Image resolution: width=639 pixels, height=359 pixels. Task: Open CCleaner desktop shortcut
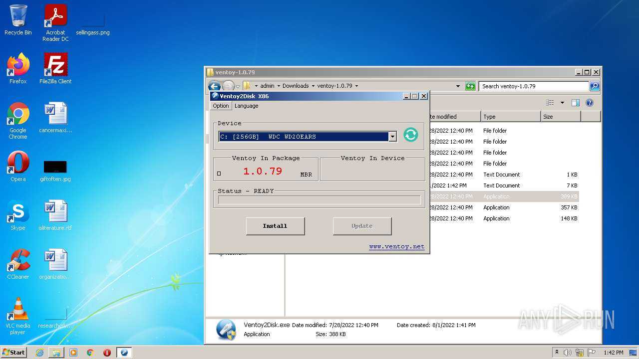tap(18, 264)
